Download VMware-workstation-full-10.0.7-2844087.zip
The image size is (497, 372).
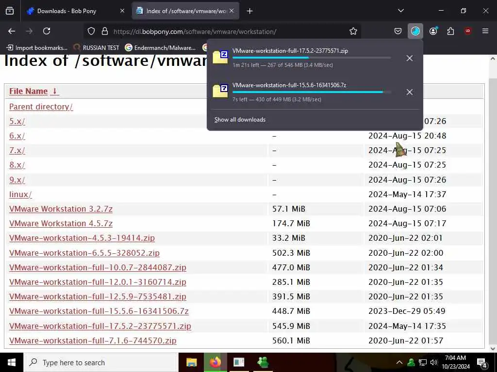(x=98, y=267)
